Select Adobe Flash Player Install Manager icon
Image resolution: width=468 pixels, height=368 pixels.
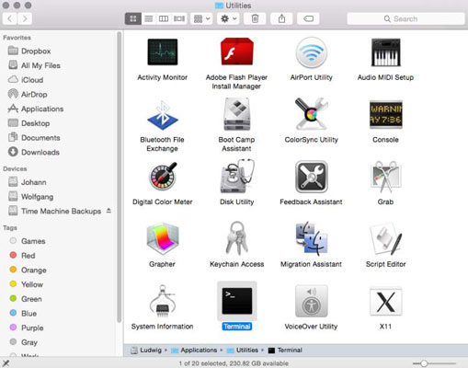point(236,52)
